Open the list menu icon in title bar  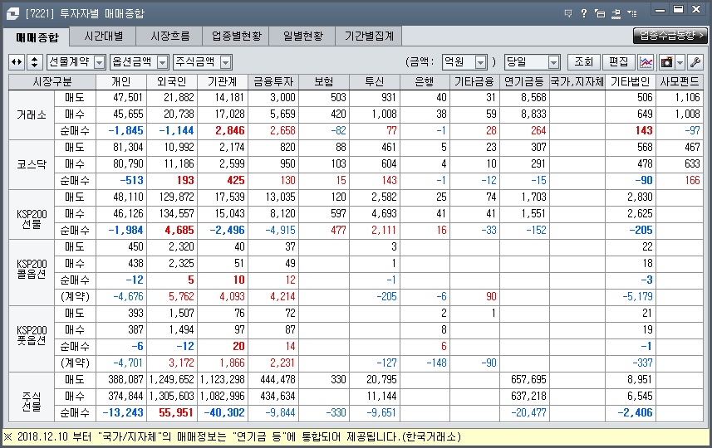point(631,13)
